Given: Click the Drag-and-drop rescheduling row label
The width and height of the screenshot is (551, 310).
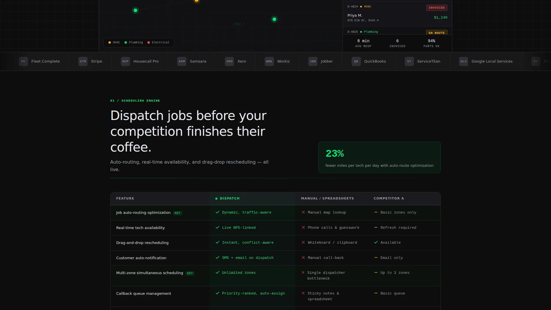Looking at the screenshot, I should tap(142, 243).
